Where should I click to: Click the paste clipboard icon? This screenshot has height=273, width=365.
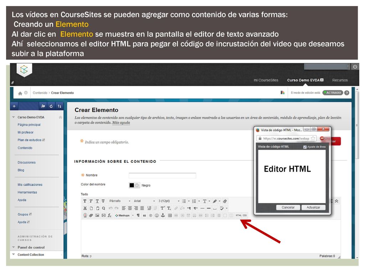coord(98,208)
